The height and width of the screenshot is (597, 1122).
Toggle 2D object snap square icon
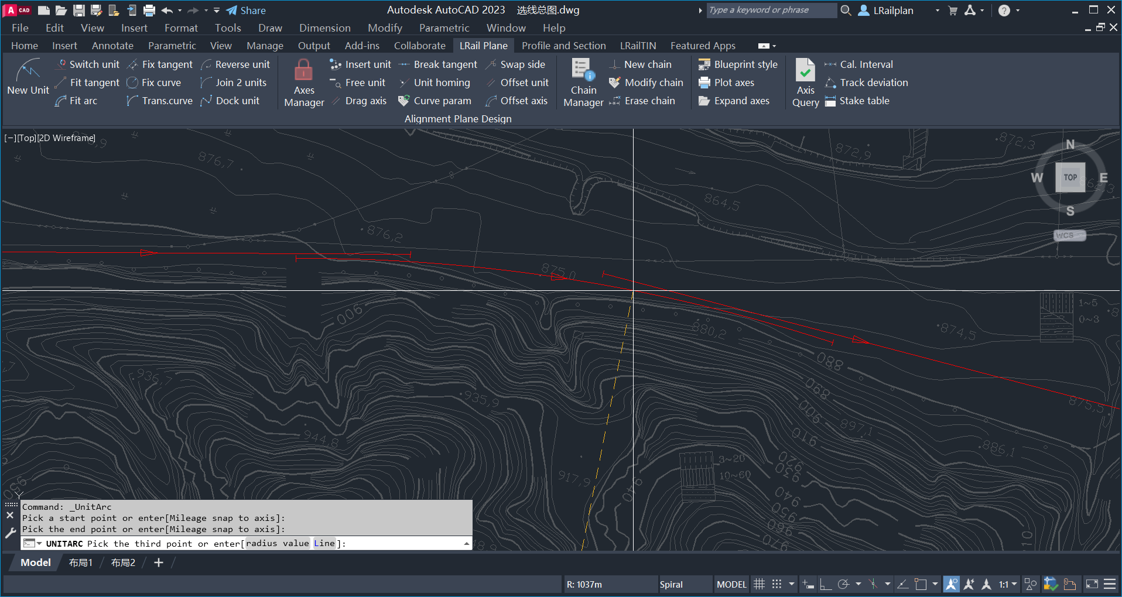[921, 584]
